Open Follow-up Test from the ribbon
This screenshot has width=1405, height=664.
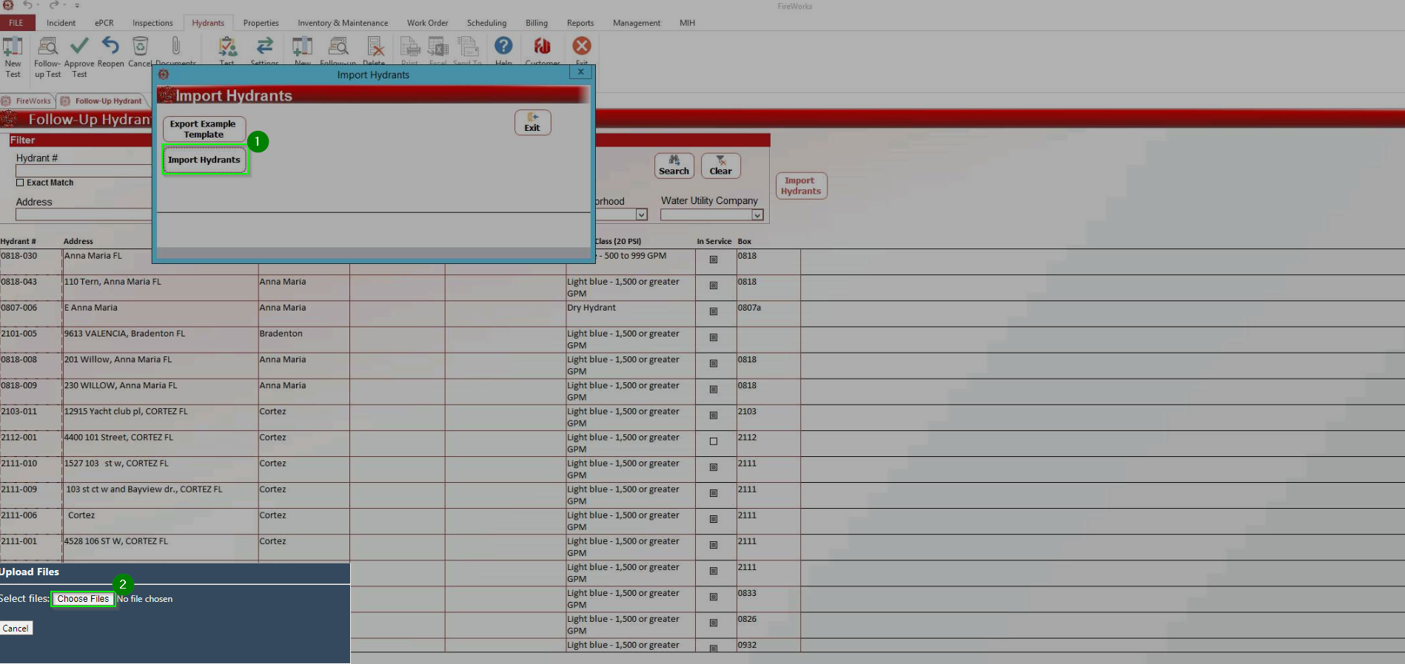coord(47,48)
